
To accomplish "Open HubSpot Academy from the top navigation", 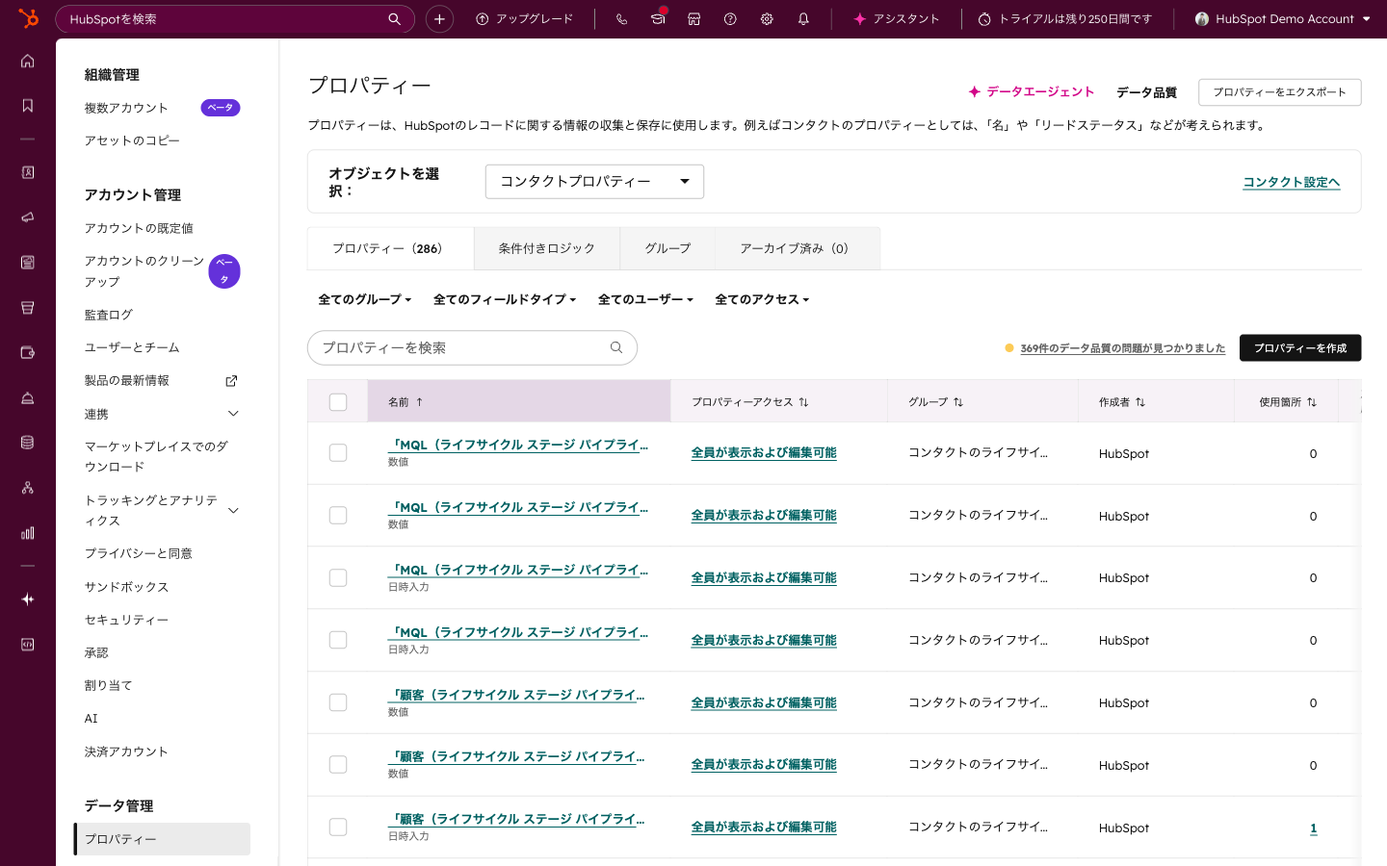I will tap(658, 19).
